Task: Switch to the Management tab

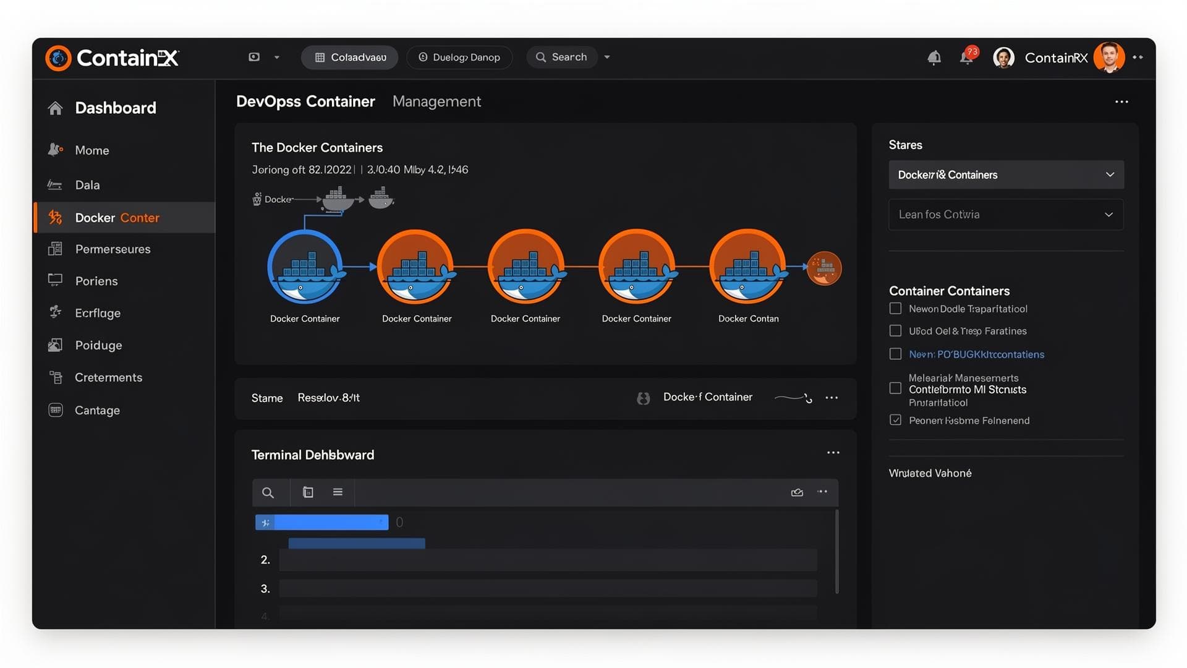Action: pyautogui.click(x=436, y=101)
